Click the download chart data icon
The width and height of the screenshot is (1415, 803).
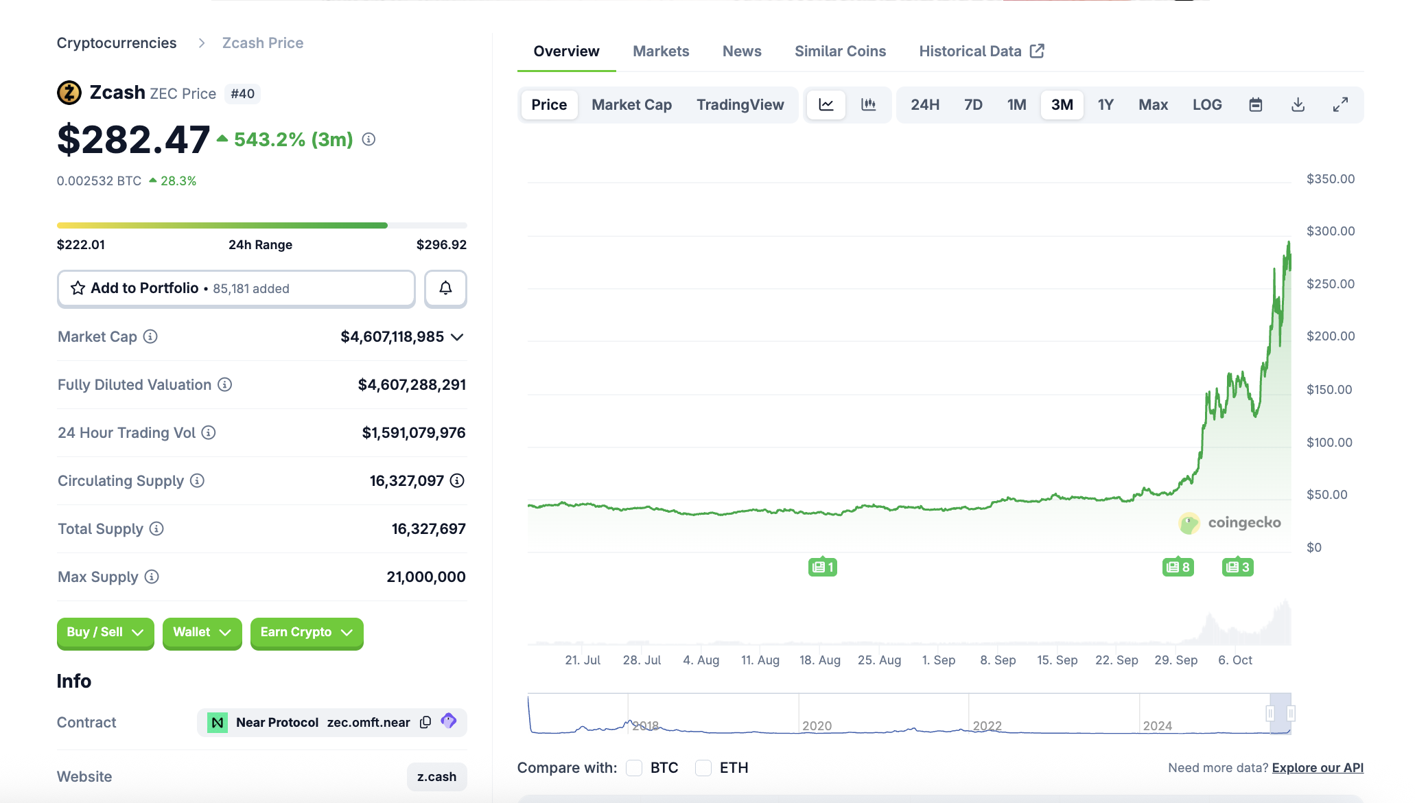[x=1298, y=105]
